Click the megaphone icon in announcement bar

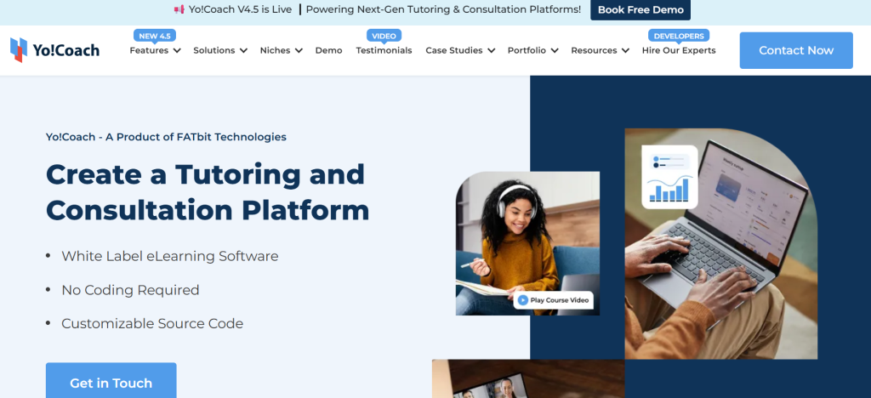point(179,9)
